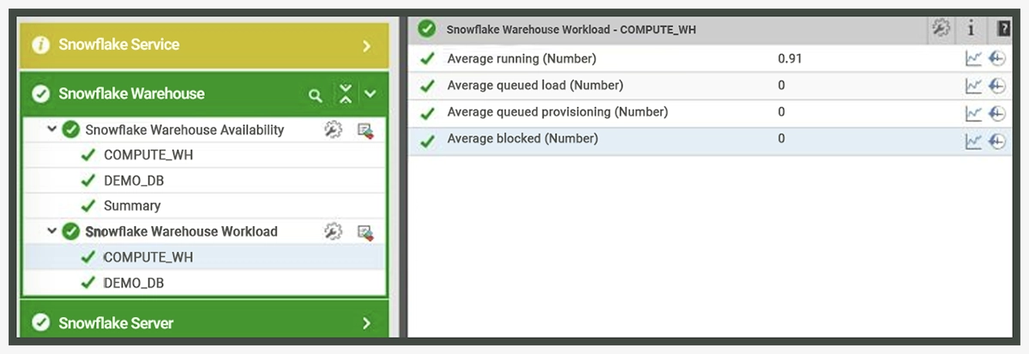Open test details icon for Warehouse Workload
1029x354 pixels.
[365, 231]
